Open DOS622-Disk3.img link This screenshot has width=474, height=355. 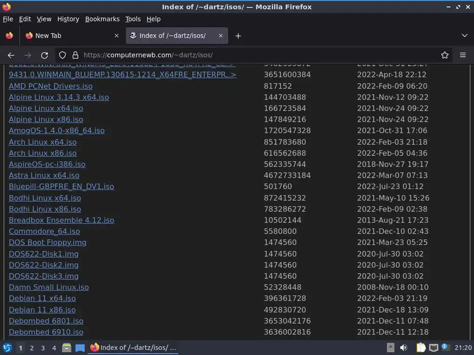[x=44, y=276]
